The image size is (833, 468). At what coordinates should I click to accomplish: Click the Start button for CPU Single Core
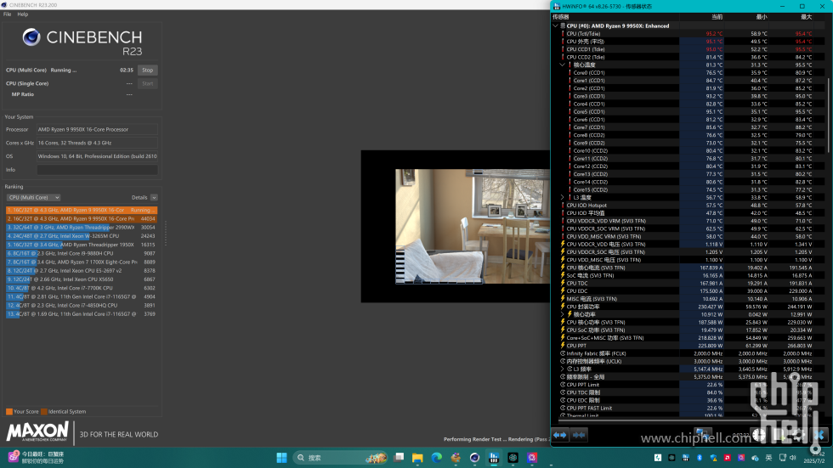148,83
